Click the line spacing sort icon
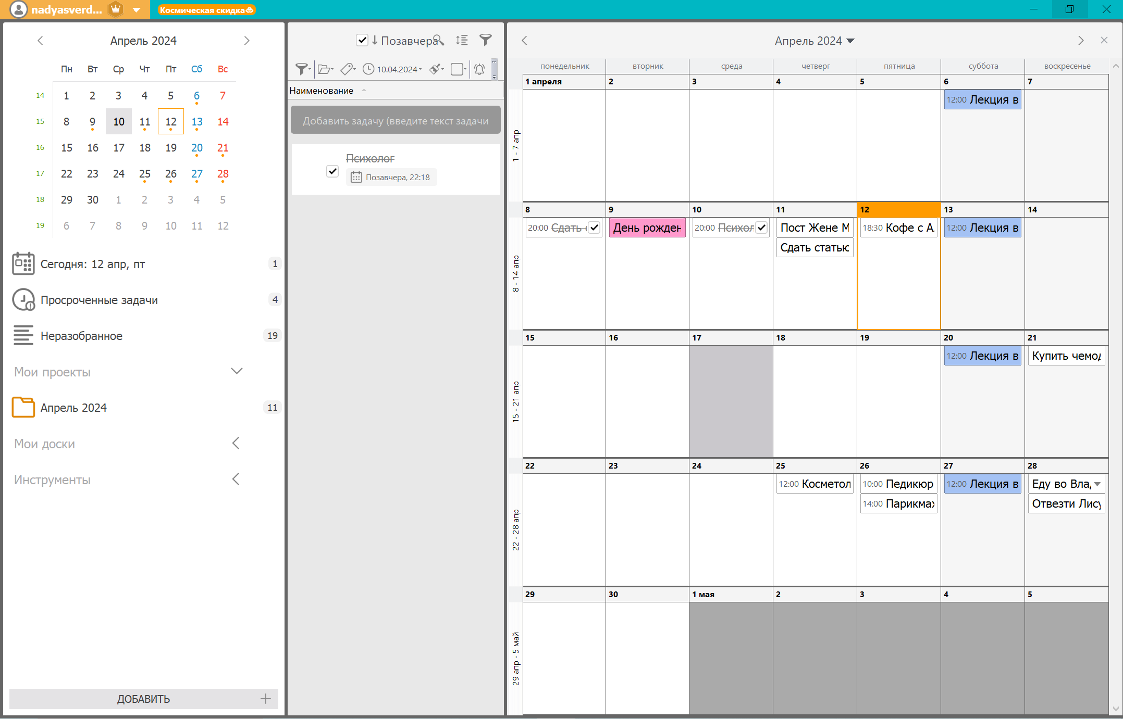1123x719 pixels. [462, 40]
